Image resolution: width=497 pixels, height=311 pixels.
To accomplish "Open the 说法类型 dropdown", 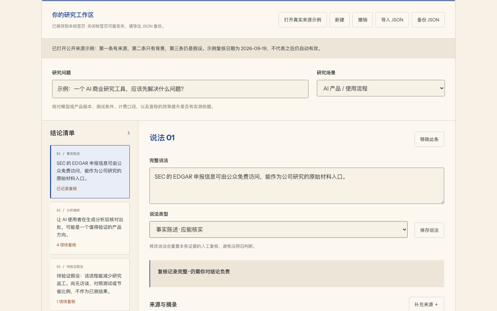I will tap(279, 229).
